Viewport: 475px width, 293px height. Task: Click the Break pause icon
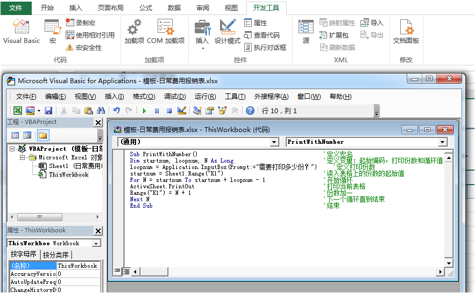click(x=157, y=111)
